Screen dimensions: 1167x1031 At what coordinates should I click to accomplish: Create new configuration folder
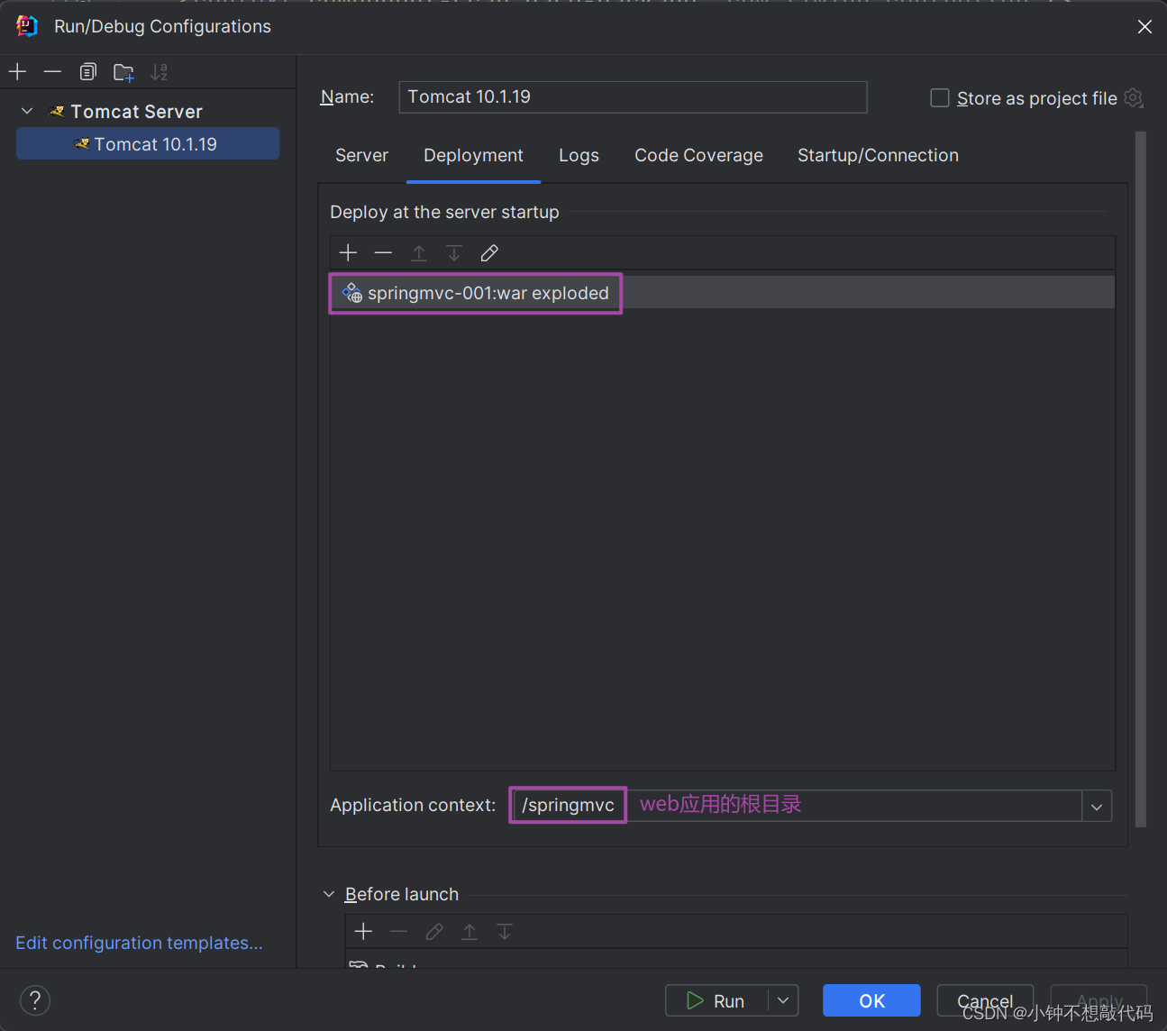point(123,71)
